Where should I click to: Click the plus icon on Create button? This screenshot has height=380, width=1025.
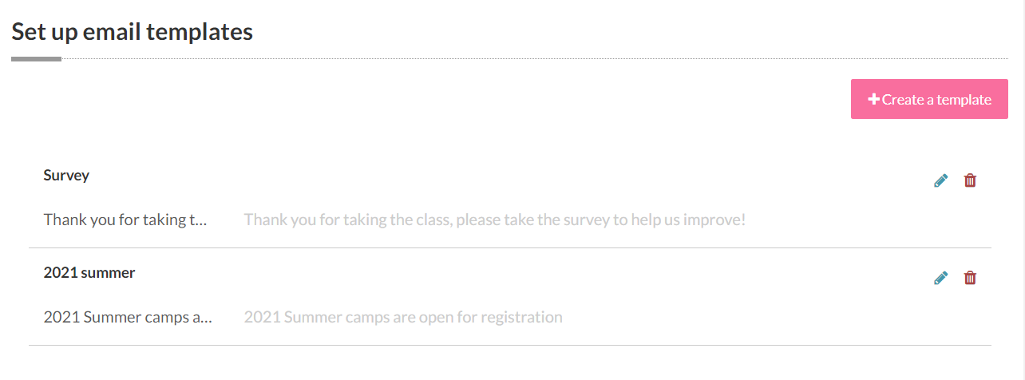(x=873, y=100)
